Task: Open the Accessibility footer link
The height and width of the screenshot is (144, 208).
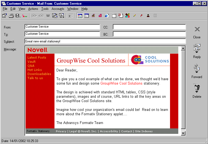Action: [x=109, y=131]
